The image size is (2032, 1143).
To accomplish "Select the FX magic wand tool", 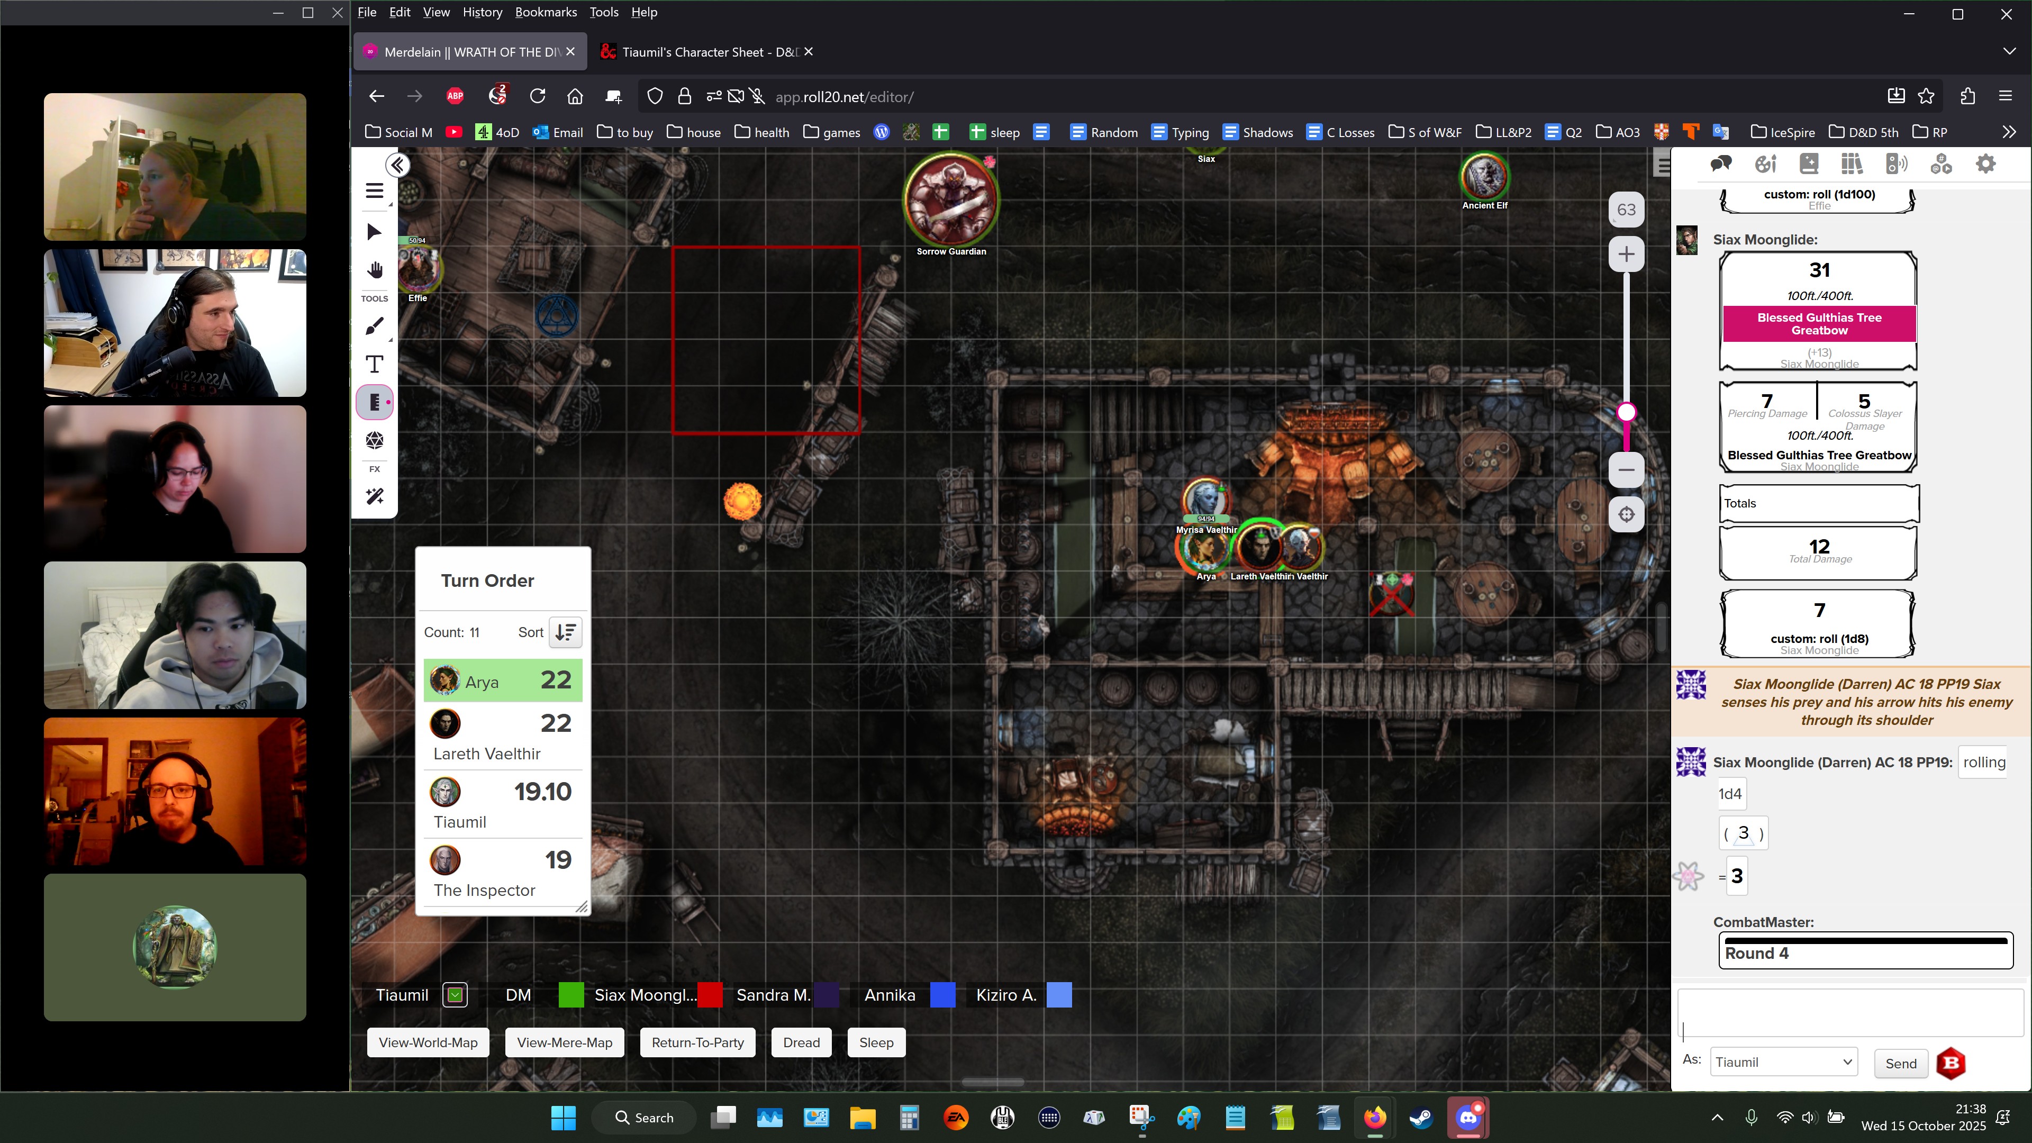I will (x=375, y=496).
